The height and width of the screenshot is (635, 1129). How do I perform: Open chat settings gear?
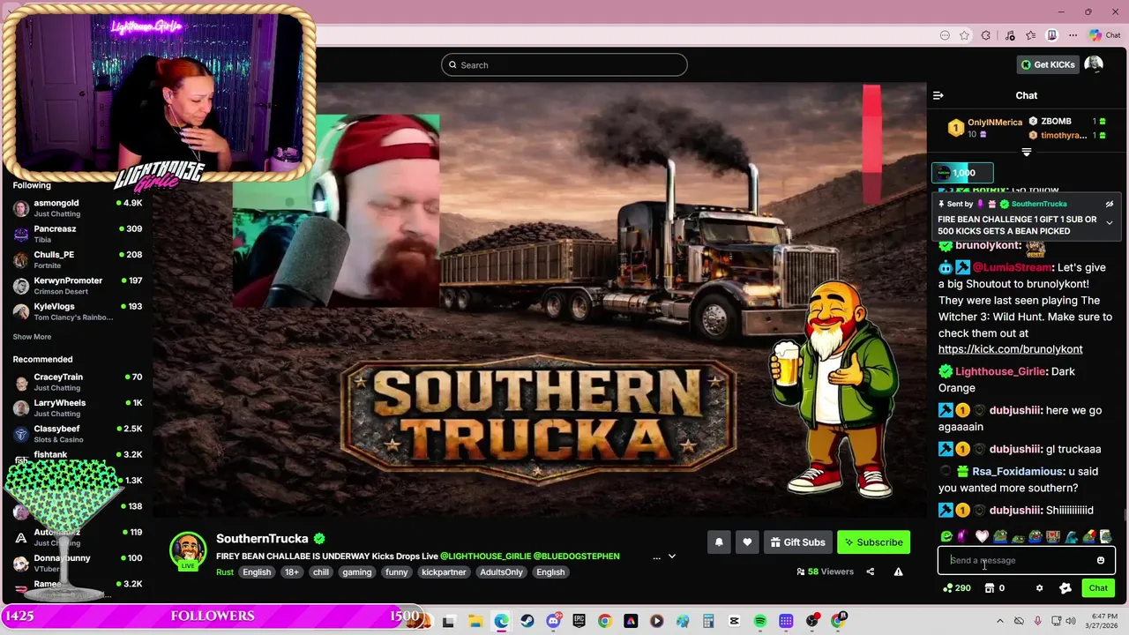1039,588
